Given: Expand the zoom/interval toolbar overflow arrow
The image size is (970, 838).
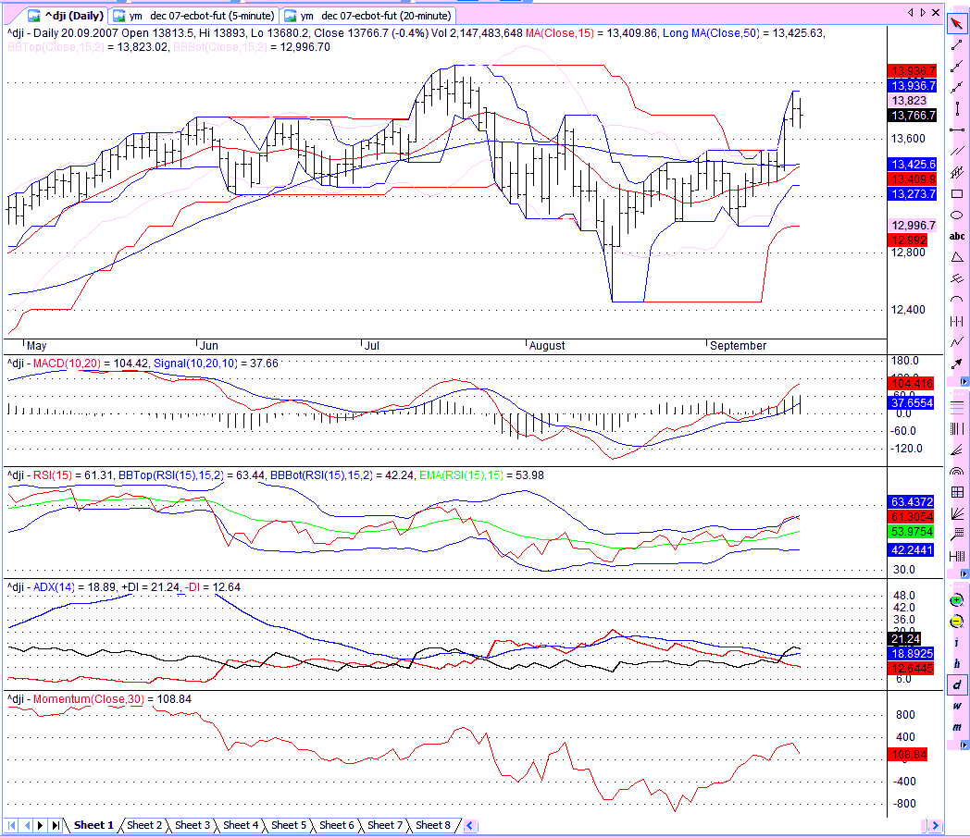Looking at the screenshot, I should pos(964,746).
